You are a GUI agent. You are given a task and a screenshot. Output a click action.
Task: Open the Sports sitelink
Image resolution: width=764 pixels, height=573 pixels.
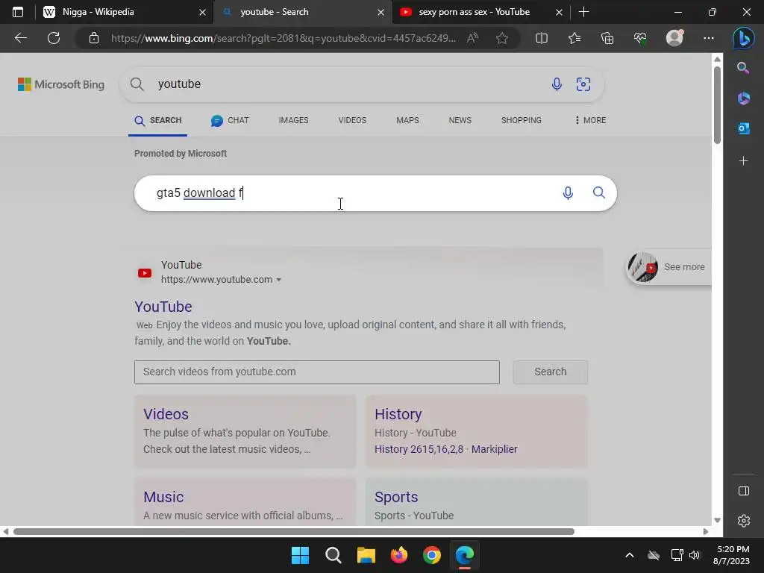coord(396,496)
